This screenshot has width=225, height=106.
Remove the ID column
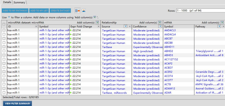pos(36,26)
